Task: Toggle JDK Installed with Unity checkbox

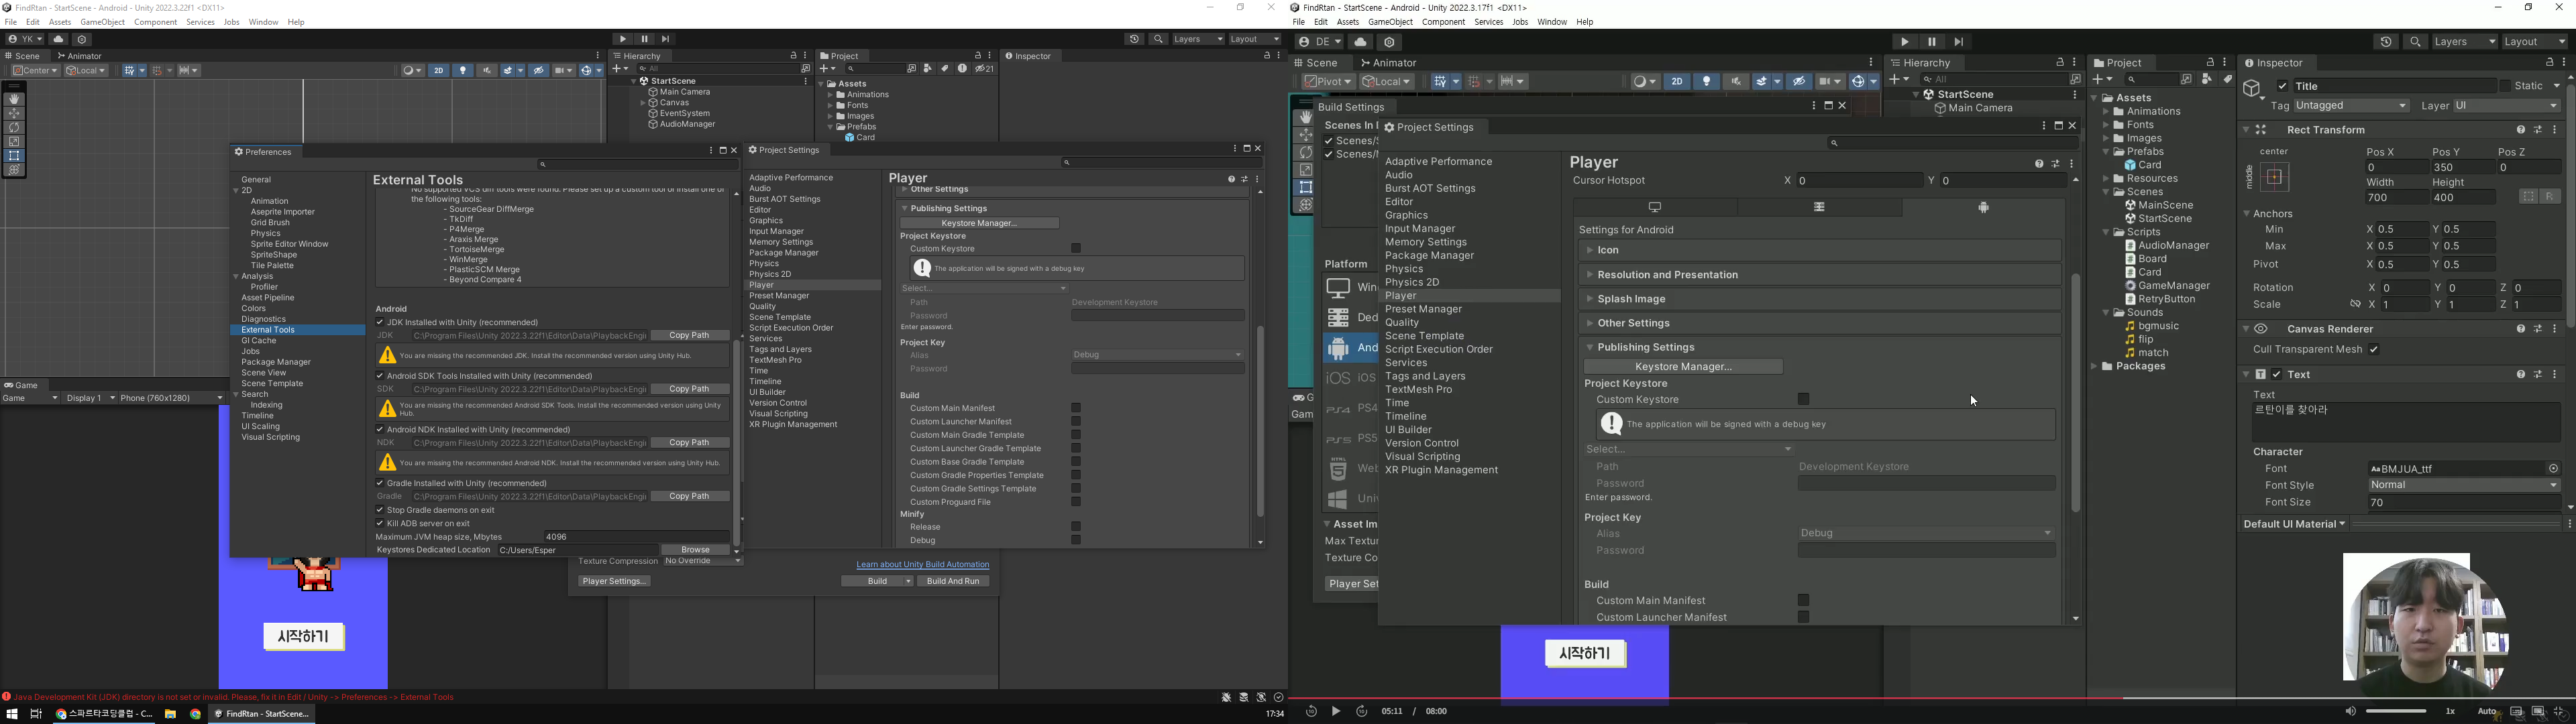Action: click(x=381, y=322)
